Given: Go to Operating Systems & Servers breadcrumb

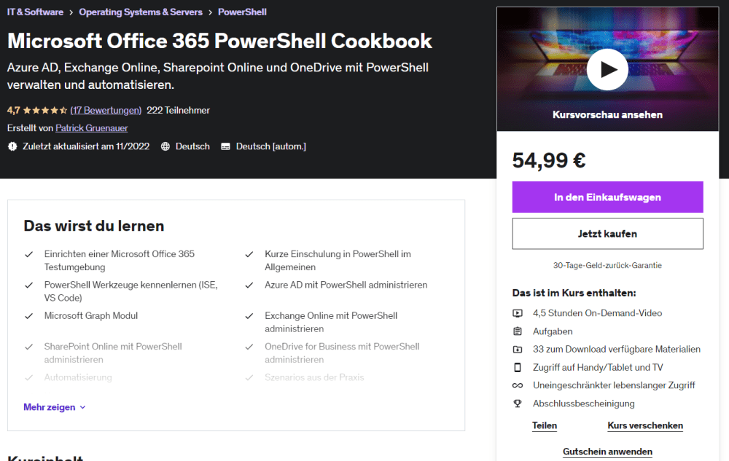Looking at the screenshot, I should pos(139,12).
